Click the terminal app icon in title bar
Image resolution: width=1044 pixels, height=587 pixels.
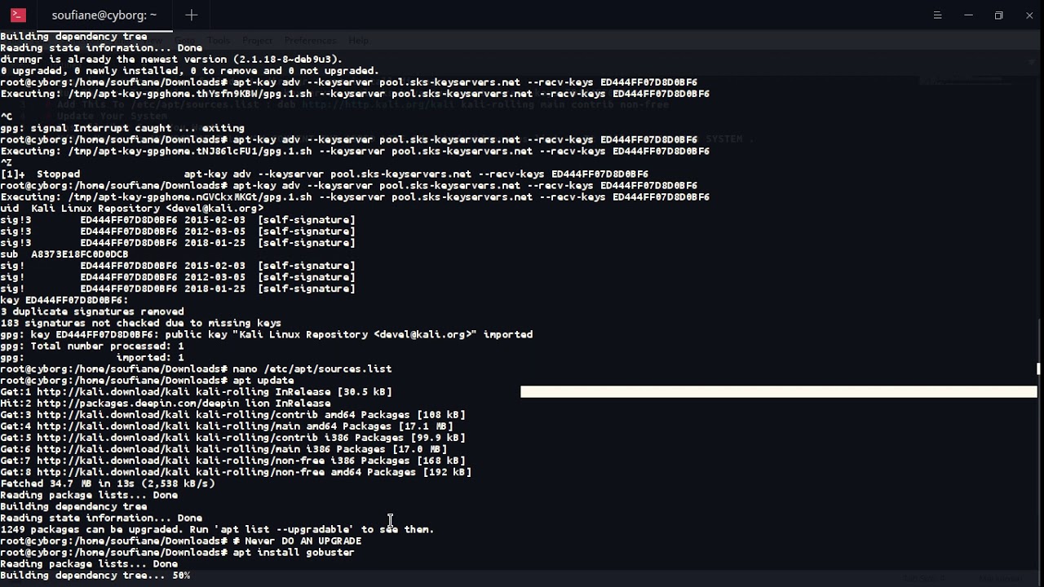[x=18, y=15]
